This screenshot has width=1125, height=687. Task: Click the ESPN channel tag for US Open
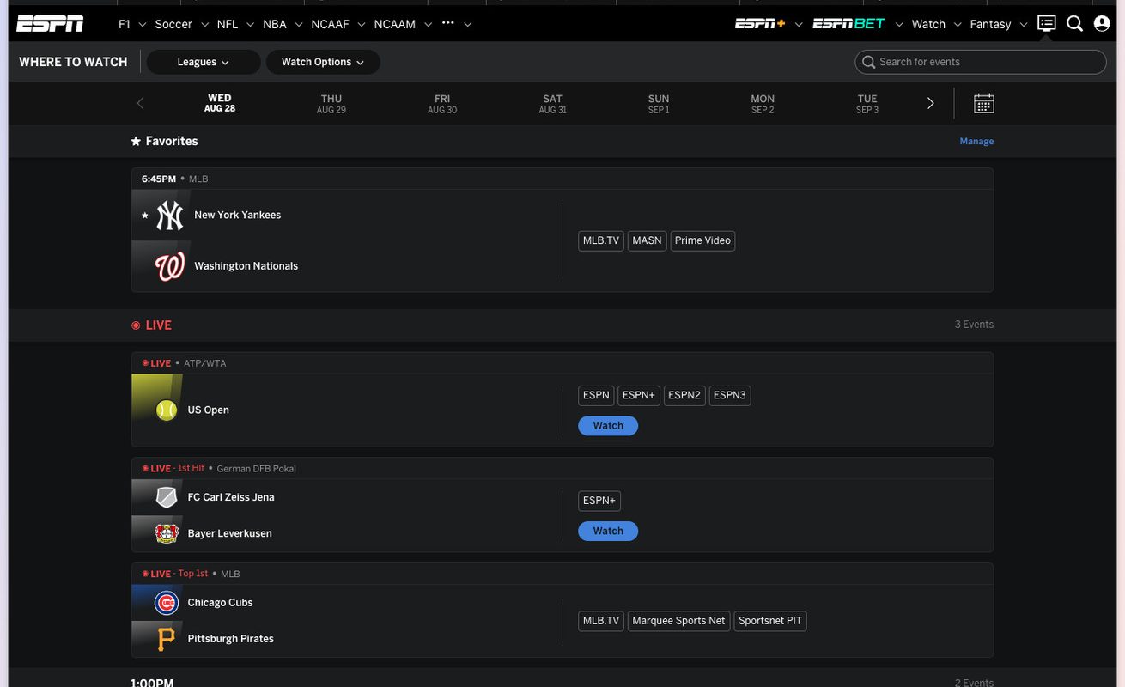click(596, 396)
